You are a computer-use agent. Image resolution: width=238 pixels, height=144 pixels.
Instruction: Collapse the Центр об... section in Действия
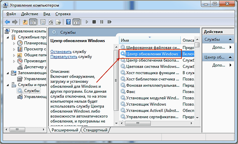pos(230,57)
